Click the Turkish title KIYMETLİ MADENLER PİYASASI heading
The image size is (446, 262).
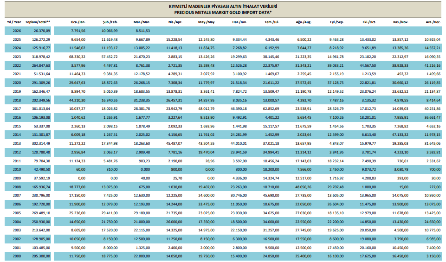click(223, 7)
